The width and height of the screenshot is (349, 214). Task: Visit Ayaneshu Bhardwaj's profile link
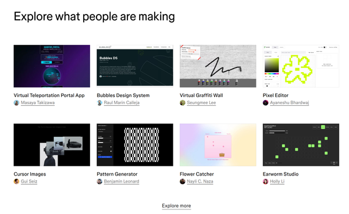tap(289, 103)
